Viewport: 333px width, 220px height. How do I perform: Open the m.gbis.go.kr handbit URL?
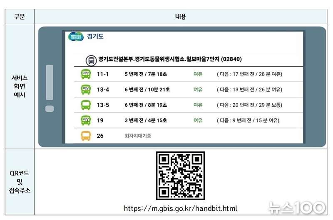point(180,208)
